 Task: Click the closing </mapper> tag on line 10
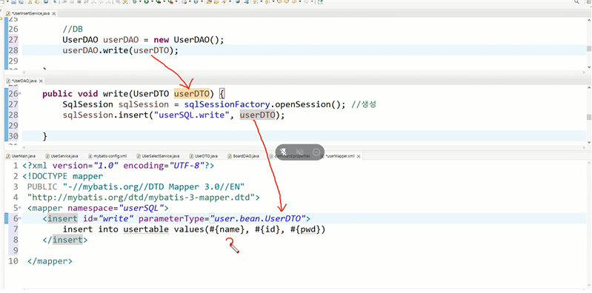tap(50, 261)
